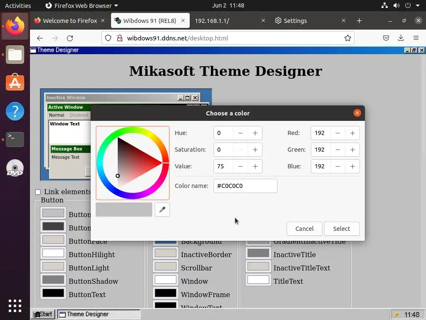Switch to the Settings tab
Viewport: 426px width, 320px height.
(x=310, y=21)
